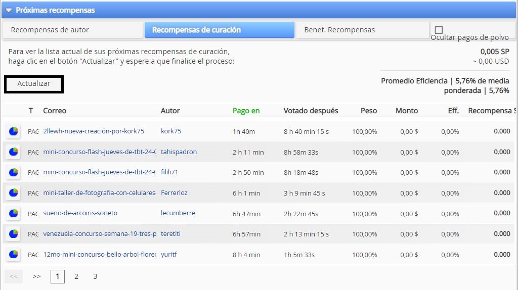Open author tahispadron profile link
This screenshot has width=518, height=290.
pyautogui.click(x=179, y=152)
